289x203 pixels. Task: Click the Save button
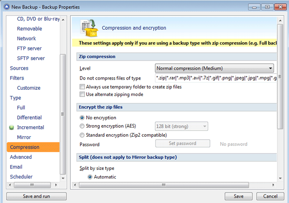(x=238, y=196)
